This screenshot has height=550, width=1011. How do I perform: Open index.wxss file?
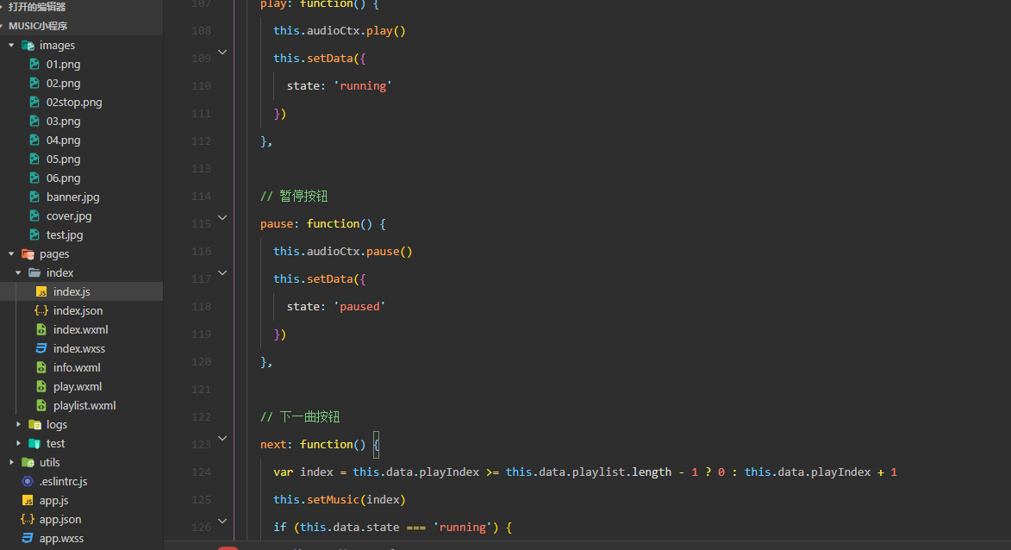(x=79, y=349)
